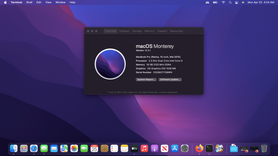Open the Apple menu
The height and width of the screenshot is (156, 278).
coord(5,2)
